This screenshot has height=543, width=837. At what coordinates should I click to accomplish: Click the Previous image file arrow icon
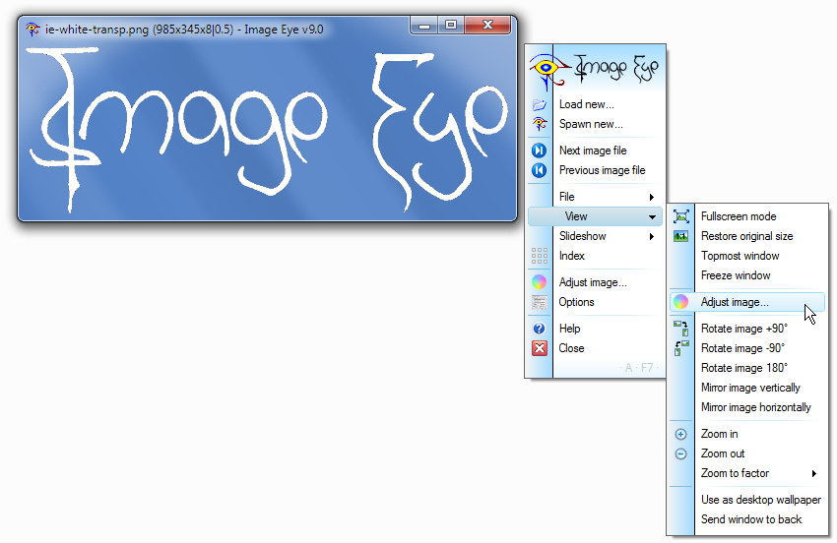pos(540,170)
